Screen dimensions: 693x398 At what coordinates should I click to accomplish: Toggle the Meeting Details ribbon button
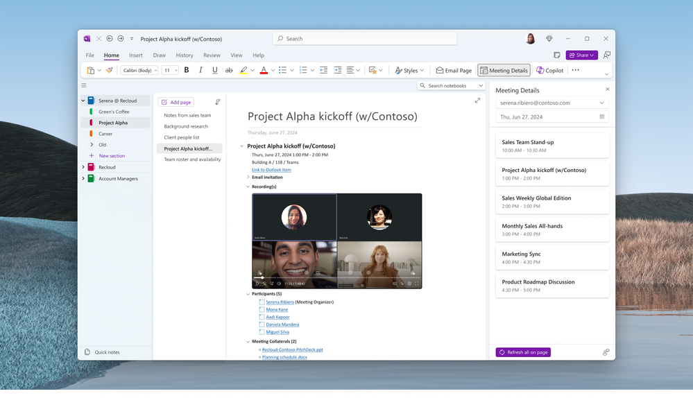pos(504,70)
